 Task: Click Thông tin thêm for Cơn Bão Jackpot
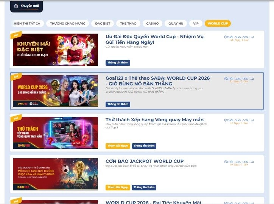144,187
